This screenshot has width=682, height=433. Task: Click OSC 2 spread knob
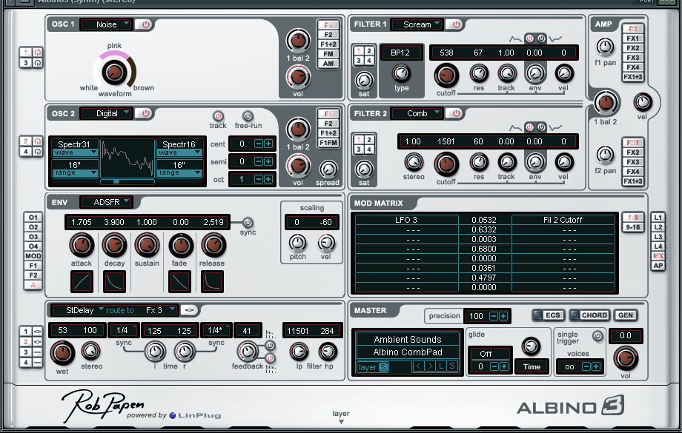pos(328,169)
